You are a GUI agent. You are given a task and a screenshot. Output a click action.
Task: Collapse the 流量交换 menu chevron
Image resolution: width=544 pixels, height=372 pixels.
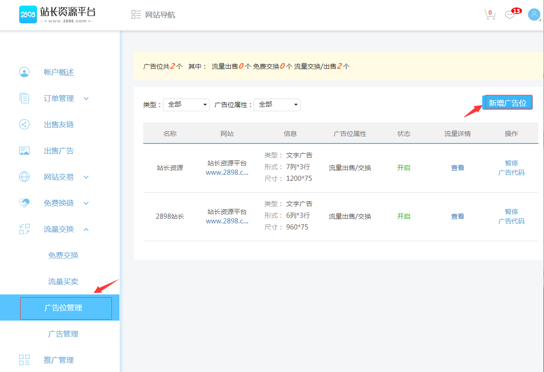click(86, 229)
